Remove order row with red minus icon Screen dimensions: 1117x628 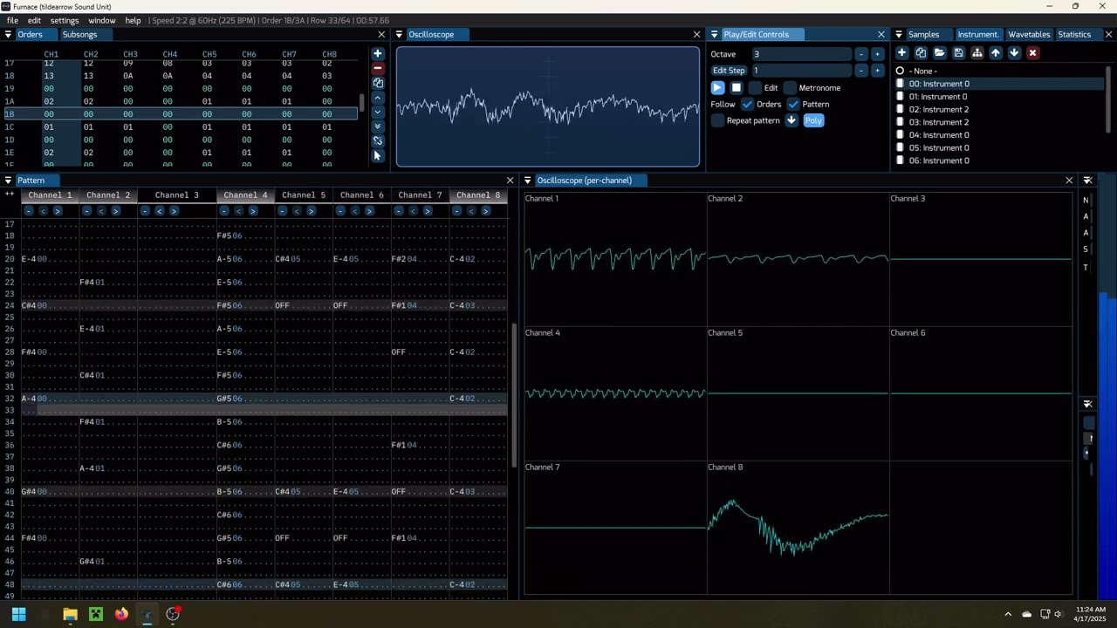coord(378,68)
